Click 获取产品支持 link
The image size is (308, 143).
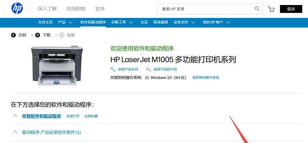click(x=128, y=69)
